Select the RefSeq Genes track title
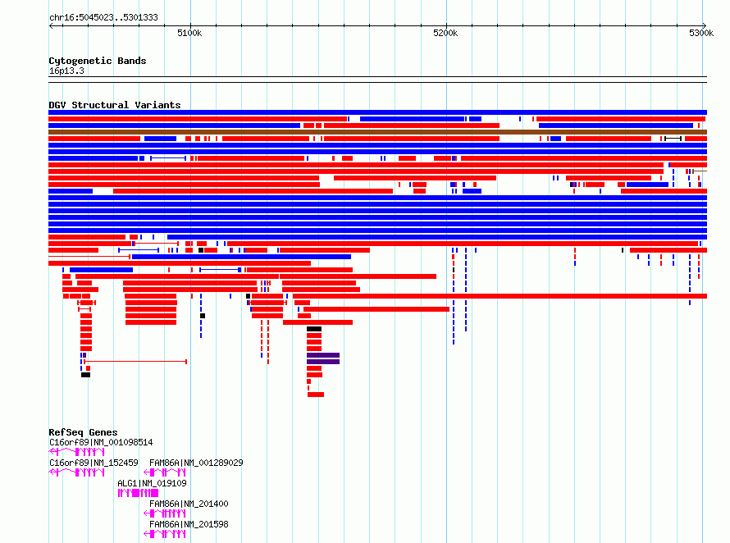Image resolution: width=730 pixels, height=543 pixels. tap(83, 432)
